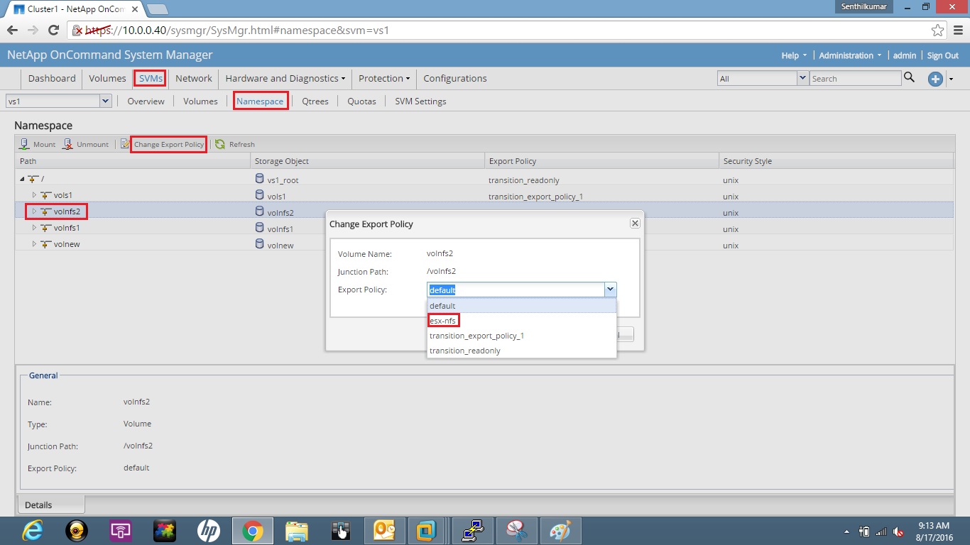Expand the volnfs2 tree node
The height and width of the screenshot is (545, 970).
click(x=33, y=211)
